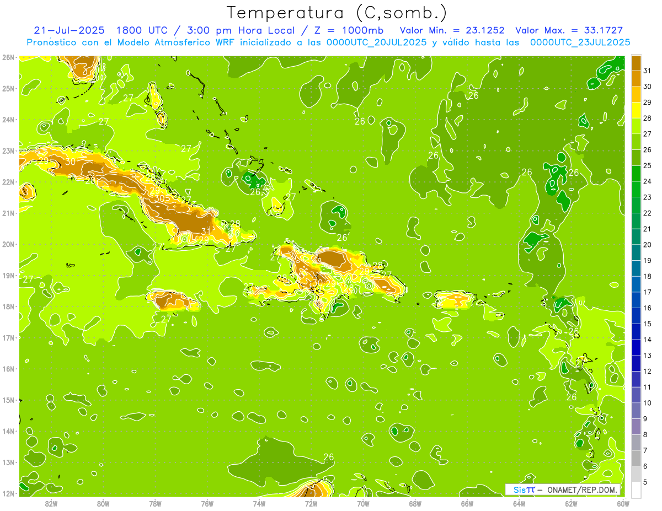Click the color legend value "13"
Screen dimensions: 662x511
click(x=648, y=356)
